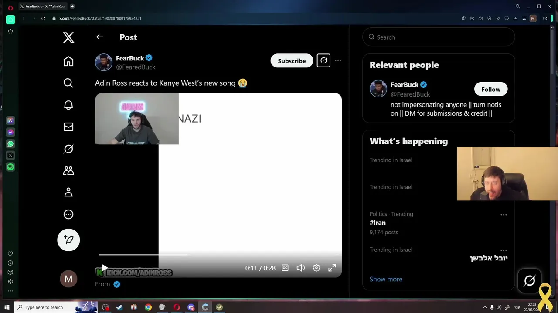Open Communities icon in X sidebar
558x313 pixels.
68,171
